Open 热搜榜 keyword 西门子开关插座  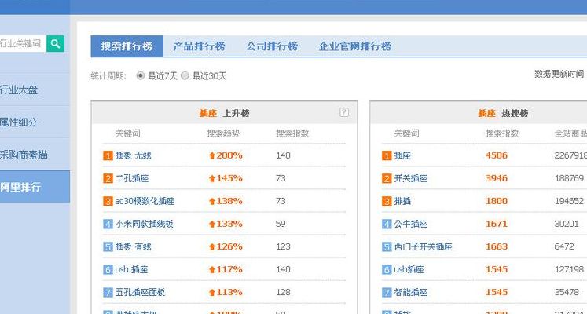coord(423,246)
